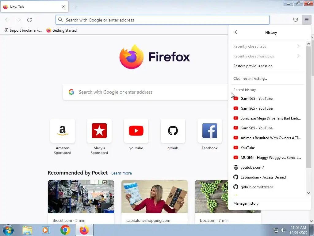Open youtube.com/ history entry
Viewport: 314px width, 236px height.
coord(267,167)
